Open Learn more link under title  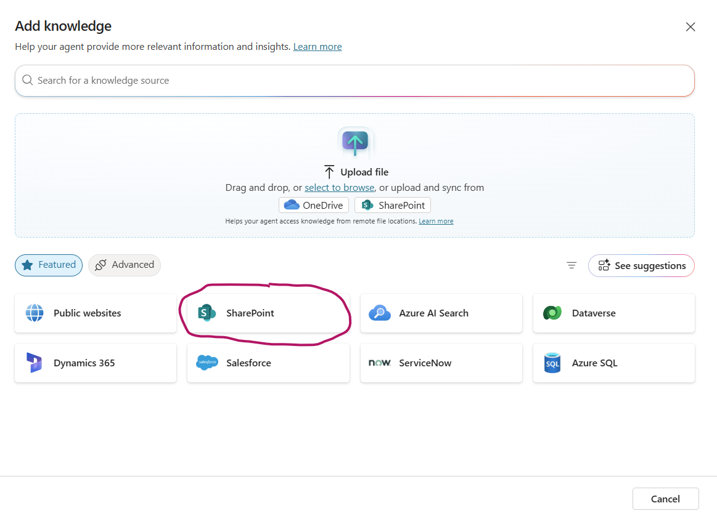coord(318,47)
